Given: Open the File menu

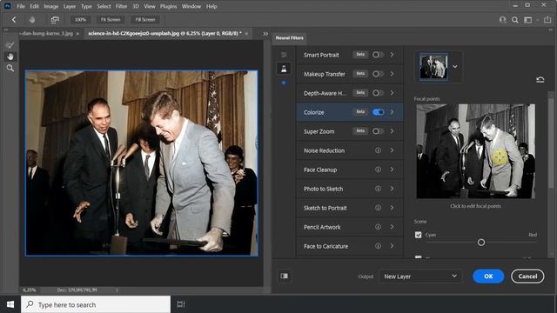Looking at the screenshot, I should (21, 6).
